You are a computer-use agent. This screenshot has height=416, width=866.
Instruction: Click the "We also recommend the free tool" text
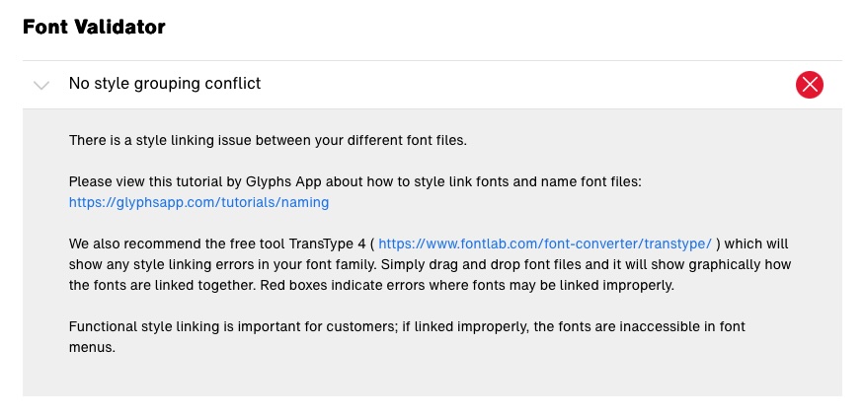point(178,243)
